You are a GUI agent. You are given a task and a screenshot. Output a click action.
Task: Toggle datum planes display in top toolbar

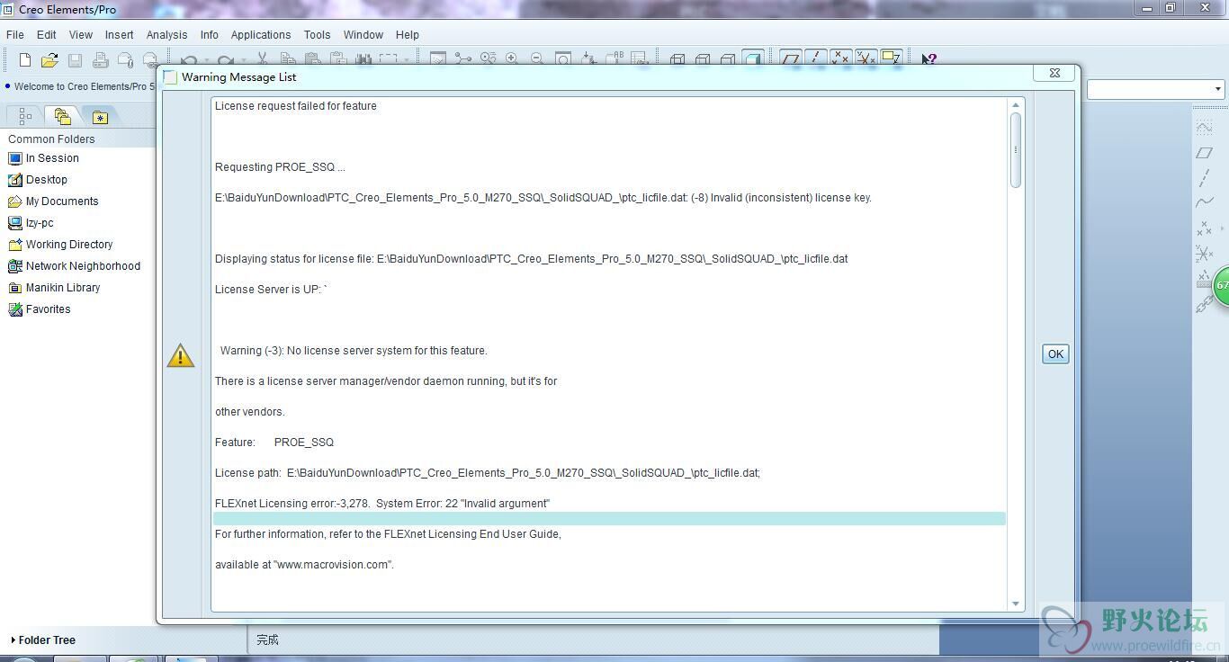coord(791,59)
